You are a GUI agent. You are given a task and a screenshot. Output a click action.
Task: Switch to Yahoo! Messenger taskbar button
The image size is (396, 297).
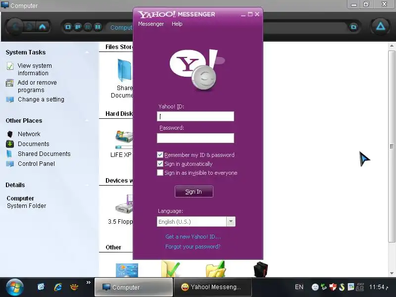(213, 287)
